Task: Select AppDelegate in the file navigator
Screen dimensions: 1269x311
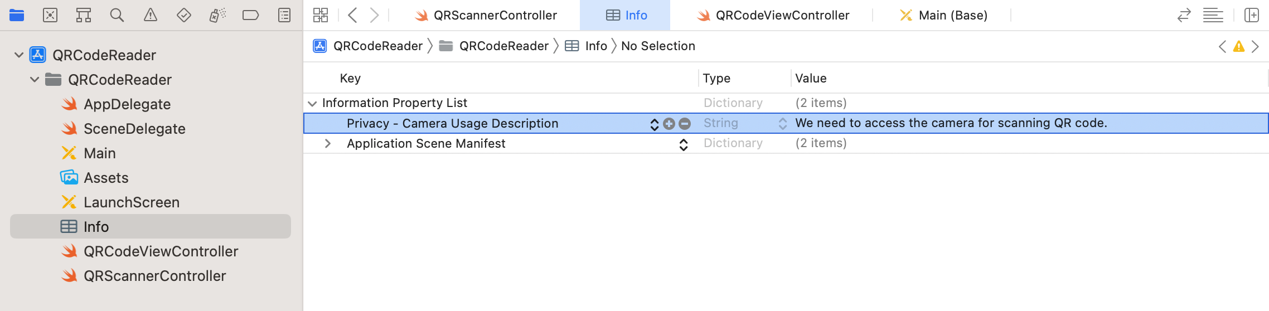Action: tap(127, 104)
